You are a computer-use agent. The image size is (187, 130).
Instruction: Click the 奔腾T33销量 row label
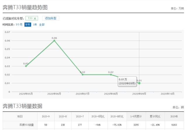pos(27,125)
